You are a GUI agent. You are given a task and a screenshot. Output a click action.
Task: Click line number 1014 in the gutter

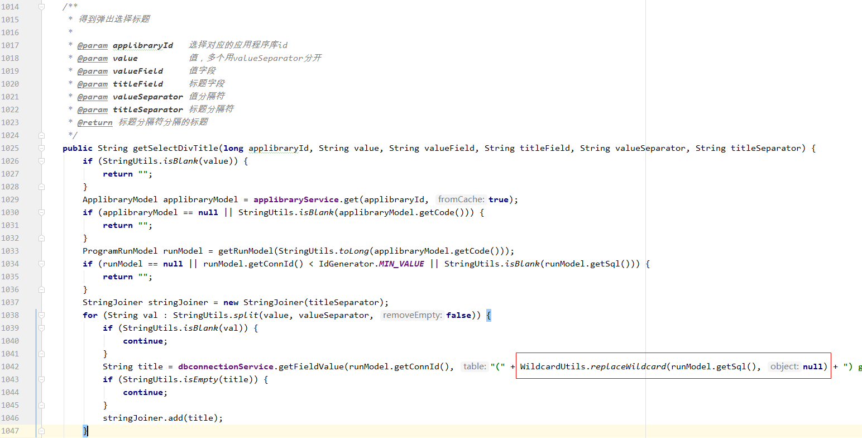coord(10,7)
